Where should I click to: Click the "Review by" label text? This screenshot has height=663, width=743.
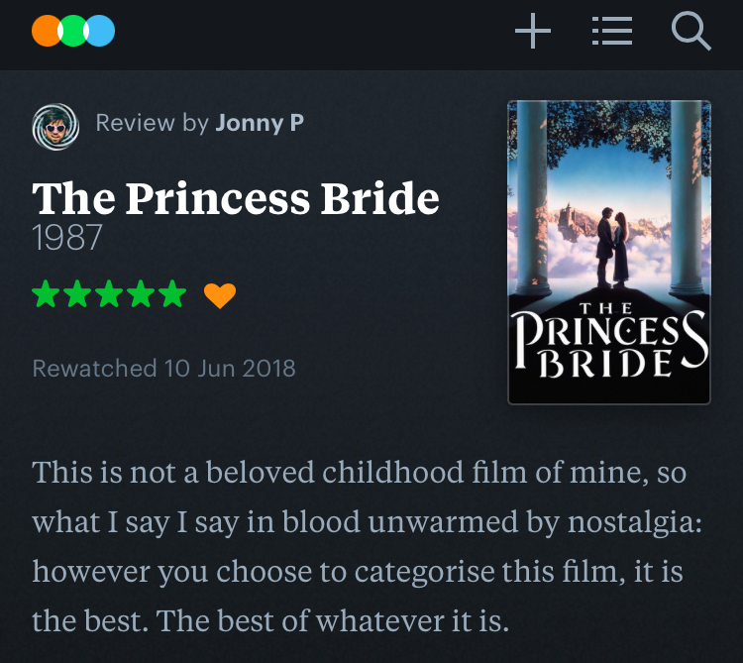(152, 123)
